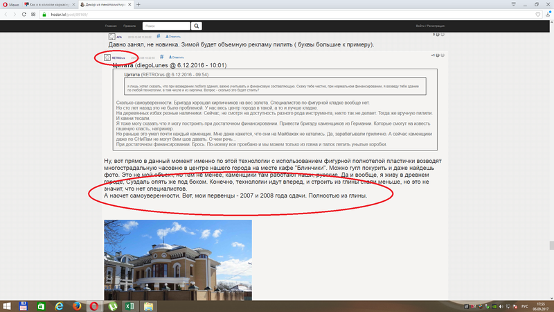Screen dimensions: 554x312
Task: Bookmark the page with heart icon
Action: tap(538, 15)
